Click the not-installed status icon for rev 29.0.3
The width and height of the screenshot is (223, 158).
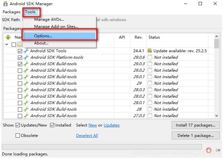pos(150,64)
